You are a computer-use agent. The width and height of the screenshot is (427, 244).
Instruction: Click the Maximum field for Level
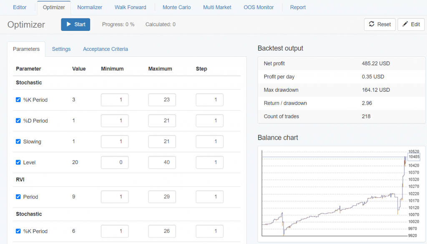[x=162, y=162]
